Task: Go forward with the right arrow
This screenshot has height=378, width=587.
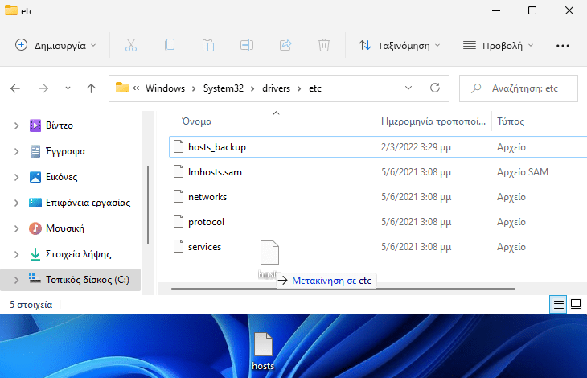Action: [43, 88]
